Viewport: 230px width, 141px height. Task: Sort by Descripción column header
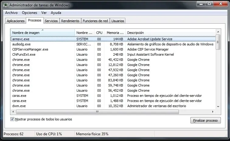point(170,32)
